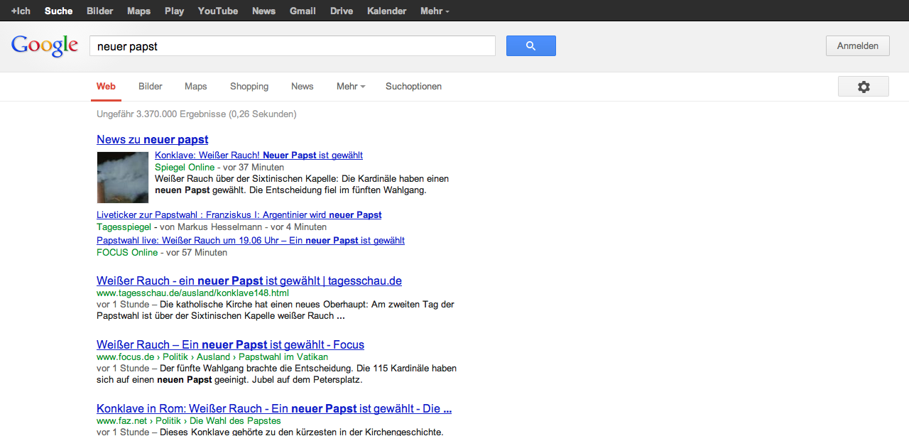The height and width of the screenshot is (436, 909).
Task: Click the blue magnifier search button
Action: point(530,46)
